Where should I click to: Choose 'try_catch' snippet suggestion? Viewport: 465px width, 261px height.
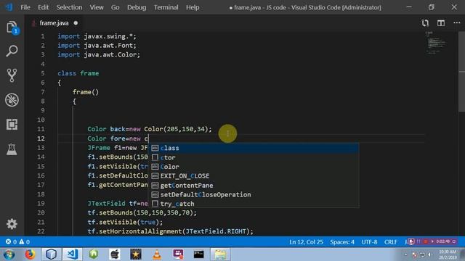point(254,204)
